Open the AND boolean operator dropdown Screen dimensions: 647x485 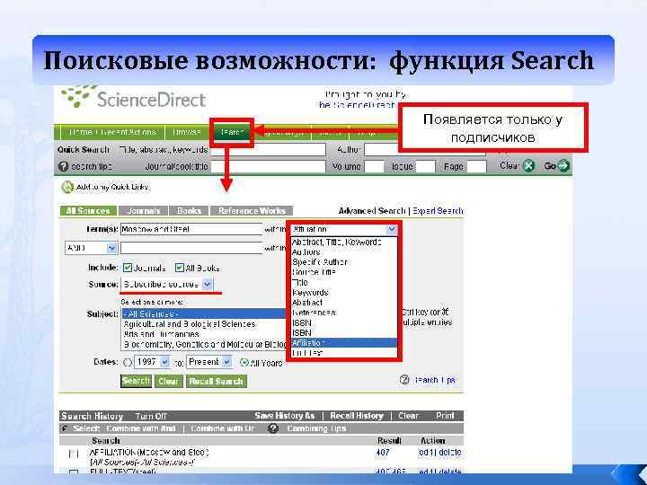(x=111, y=248)
